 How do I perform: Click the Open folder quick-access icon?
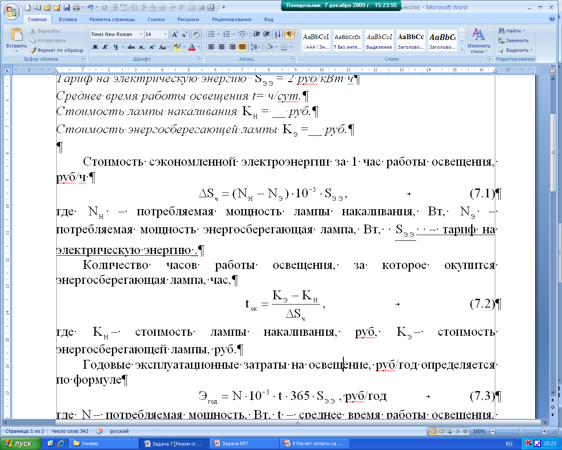click(47, 7)
